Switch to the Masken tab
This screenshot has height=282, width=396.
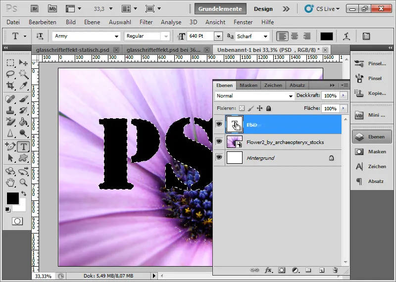tap(248, 85)
